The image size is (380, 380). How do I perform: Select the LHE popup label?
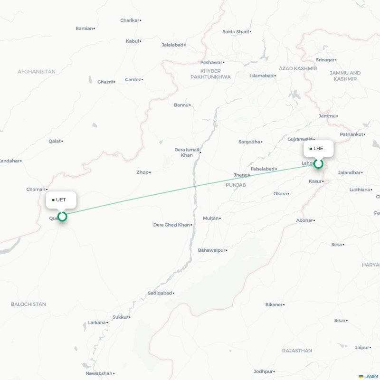pyautogui.click(x=318, y=148)
